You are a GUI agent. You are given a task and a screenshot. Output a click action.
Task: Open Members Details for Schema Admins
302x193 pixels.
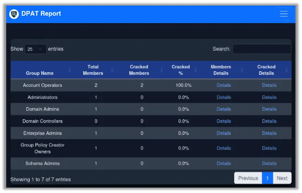(224, 163)
